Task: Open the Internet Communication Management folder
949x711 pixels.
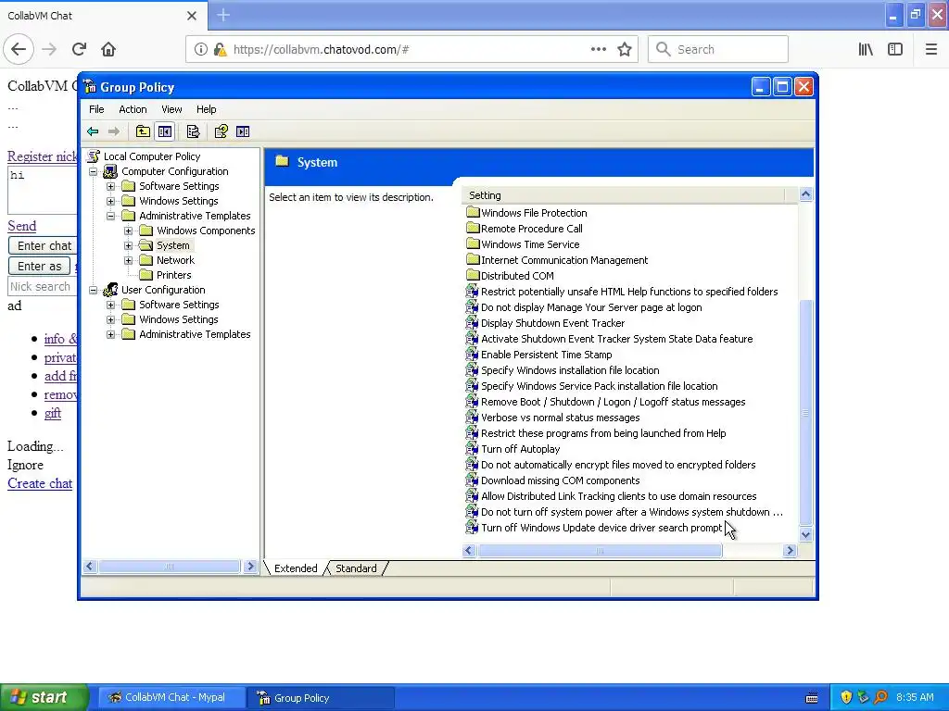Action: tap(557, 260)
